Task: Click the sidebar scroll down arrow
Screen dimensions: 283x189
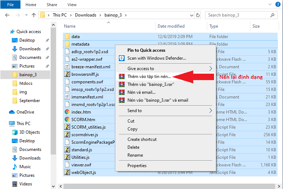Action: pyautogui.click(x=53, y=186)
